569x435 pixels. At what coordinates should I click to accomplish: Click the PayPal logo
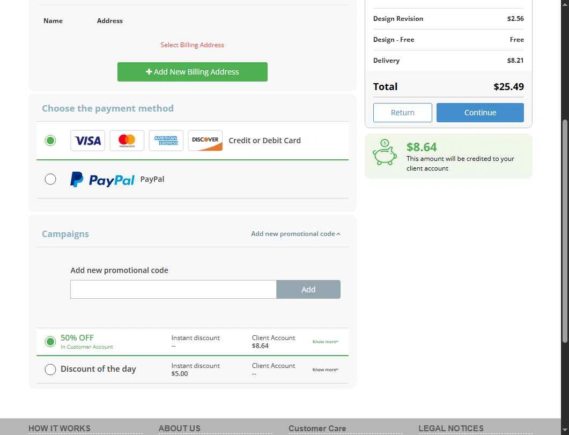102,179
